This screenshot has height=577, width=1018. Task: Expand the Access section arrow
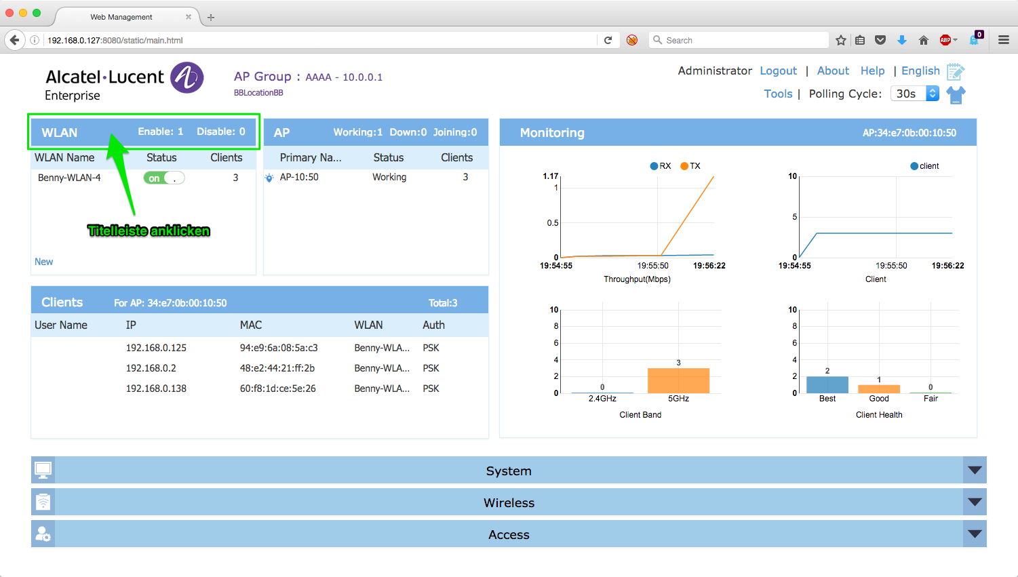click(975, 534)
